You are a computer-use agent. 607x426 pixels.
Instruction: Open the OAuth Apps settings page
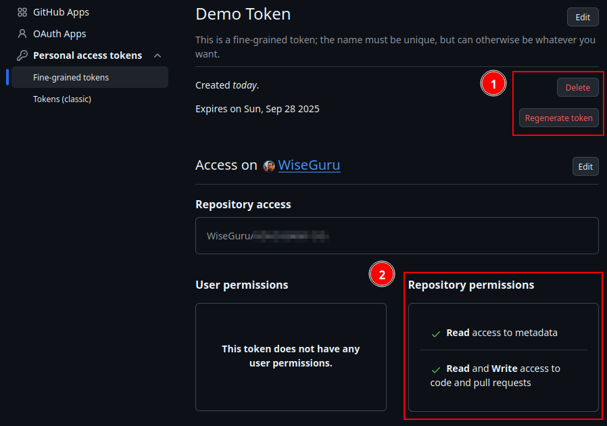(59, 34)
